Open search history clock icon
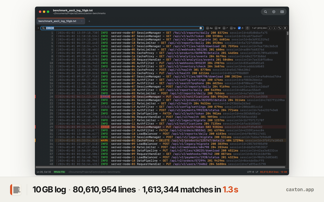Image resolution: width=324 pixels, height=202 pixels. click(x=247, y=28)
